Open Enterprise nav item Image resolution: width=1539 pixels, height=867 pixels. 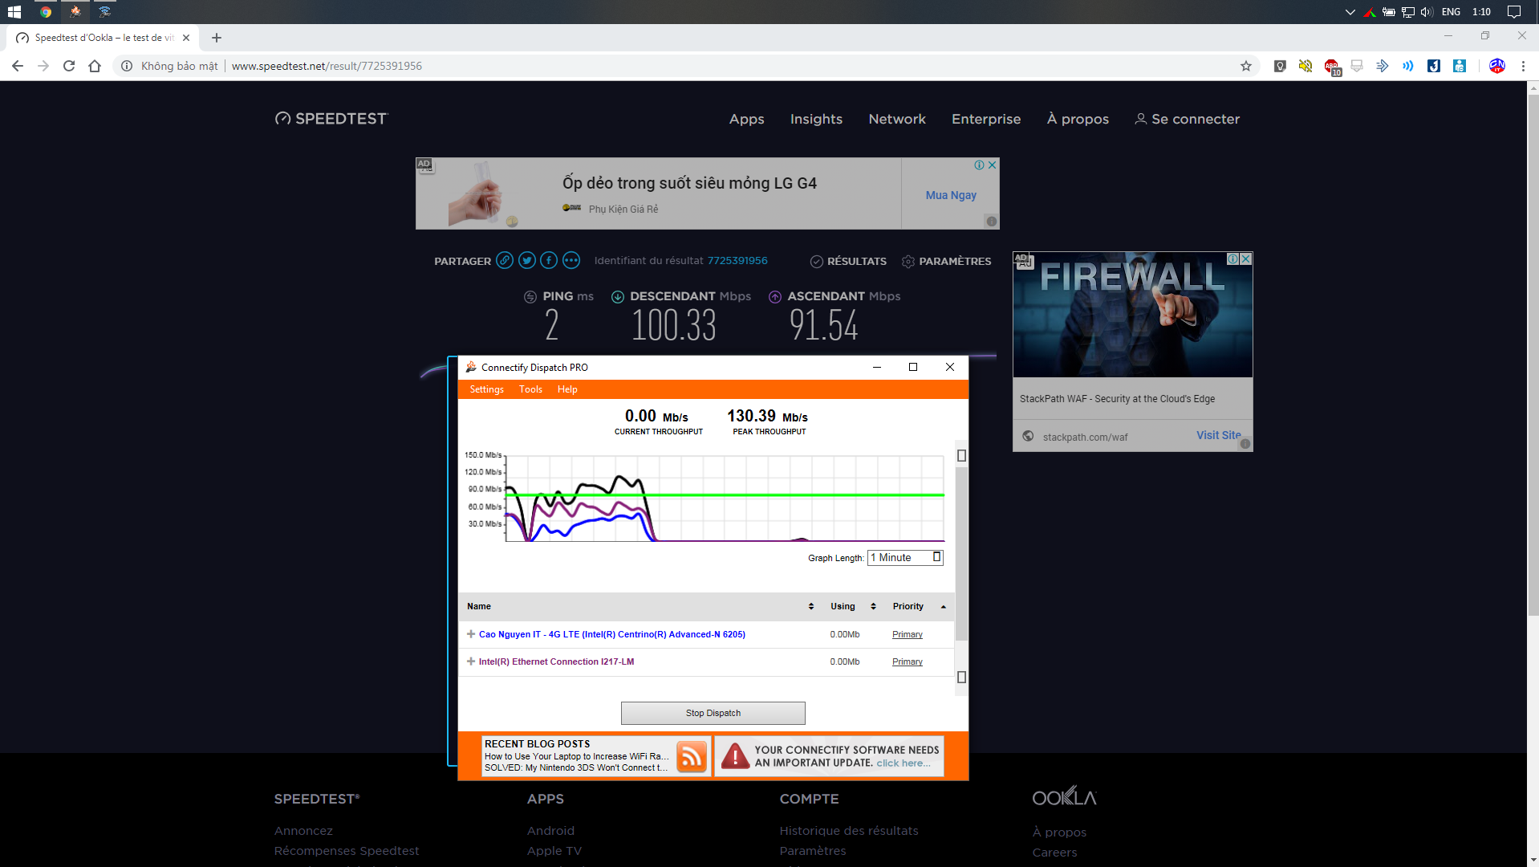[x=986, y=119]
